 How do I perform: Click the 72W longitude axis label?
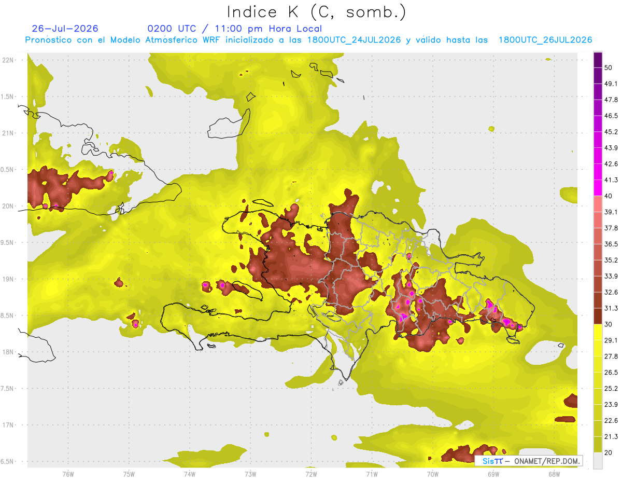coord(311,474)
